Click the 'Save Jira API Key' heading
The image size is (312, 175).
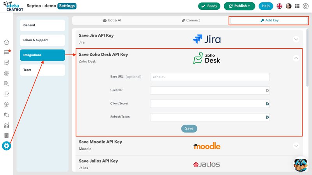pos(96,35)
